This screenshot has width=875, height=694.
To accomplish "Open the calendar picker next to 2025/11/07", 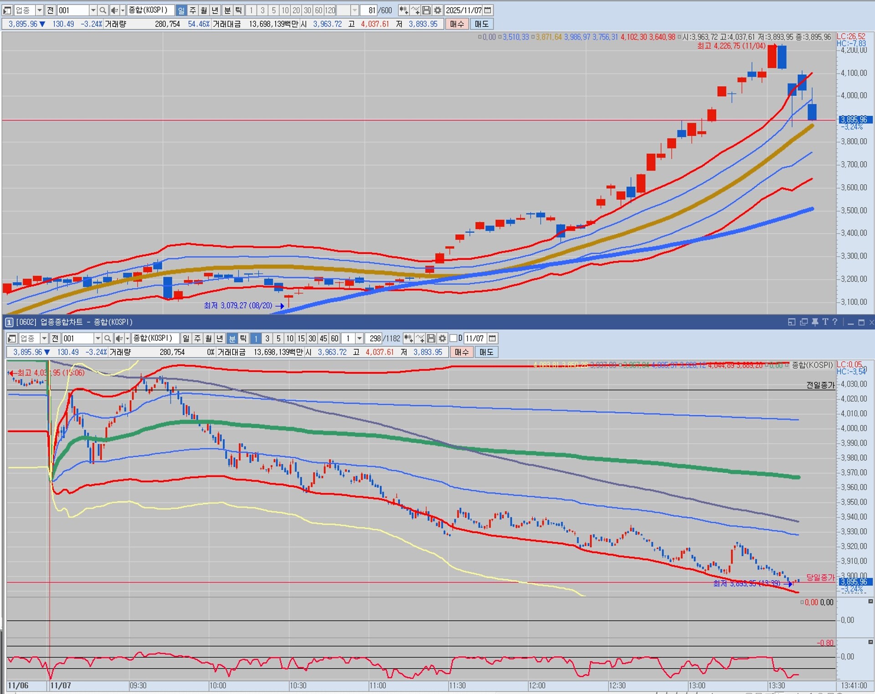I will tap(488, 10).
